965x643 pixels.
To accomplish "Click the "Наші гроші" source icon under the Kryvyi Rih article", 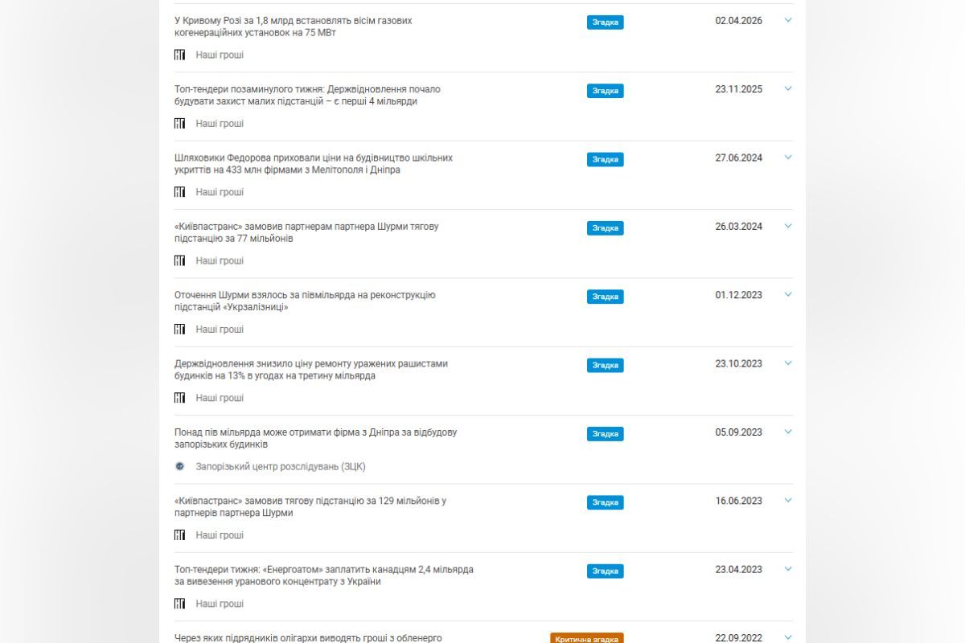I will [180, 55].
